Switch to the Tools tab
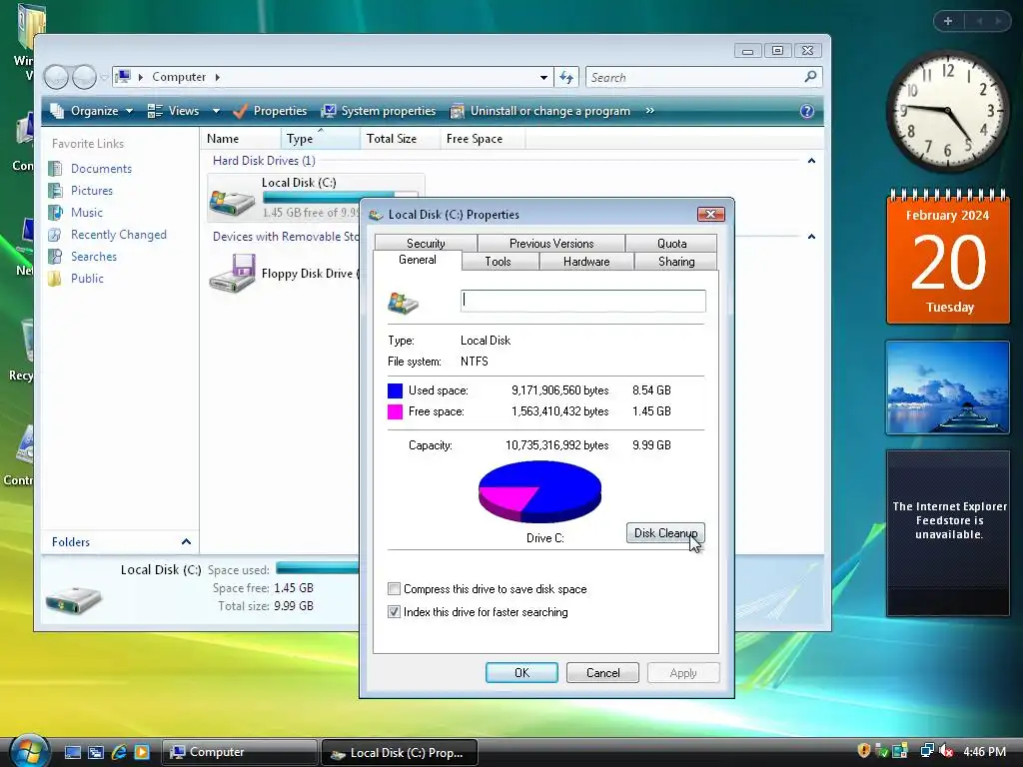Screen dimensions: 1023x767 click(498, 262)
